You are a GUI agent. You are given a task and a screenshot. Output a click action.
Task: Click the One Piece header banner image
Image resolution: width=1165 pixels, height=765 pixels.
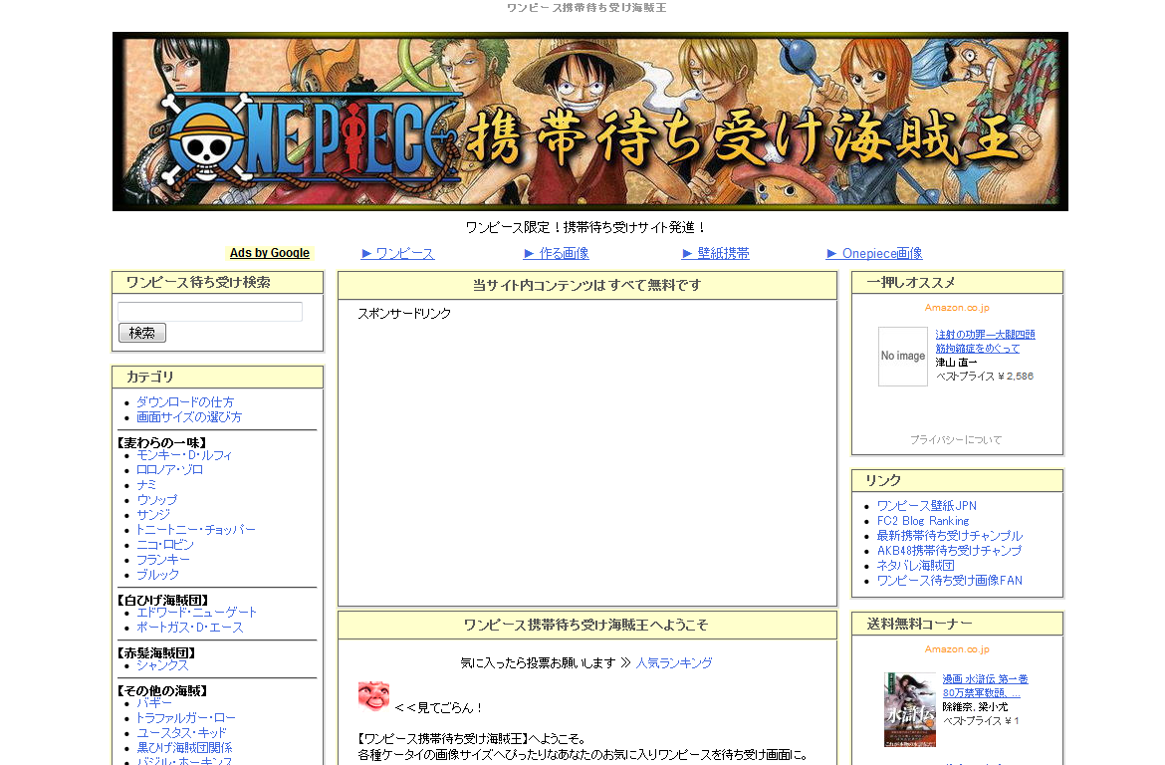(589, 122)
